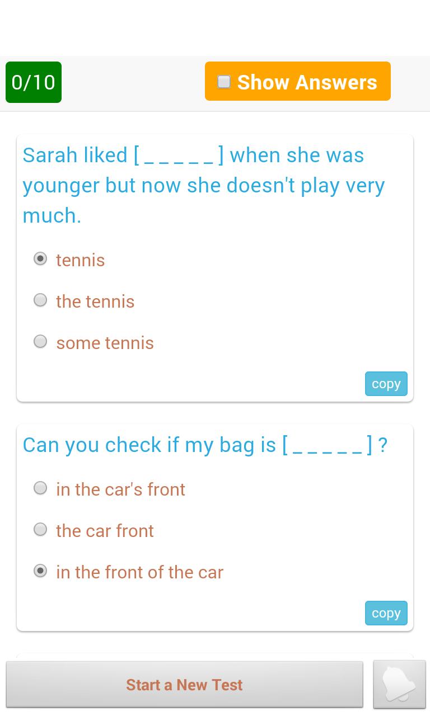This screenshot has width=430, height=716.
Task: Choose "the car front" as the answer
Action: 40,529
